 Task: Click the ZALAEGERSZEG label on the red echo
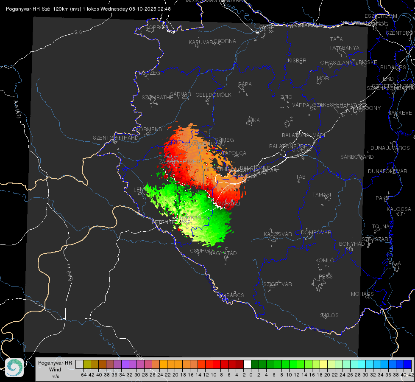[180, 161]
